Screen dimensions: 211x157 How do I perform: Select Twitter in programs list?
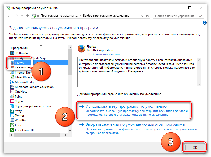pyautogui.click(x=19, y=115)
